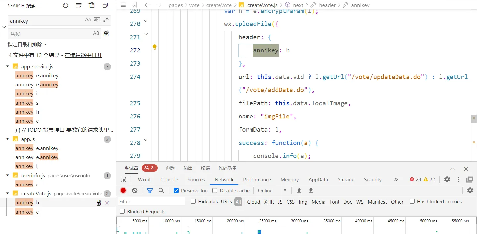Stop recording the network log

point(123,190)
